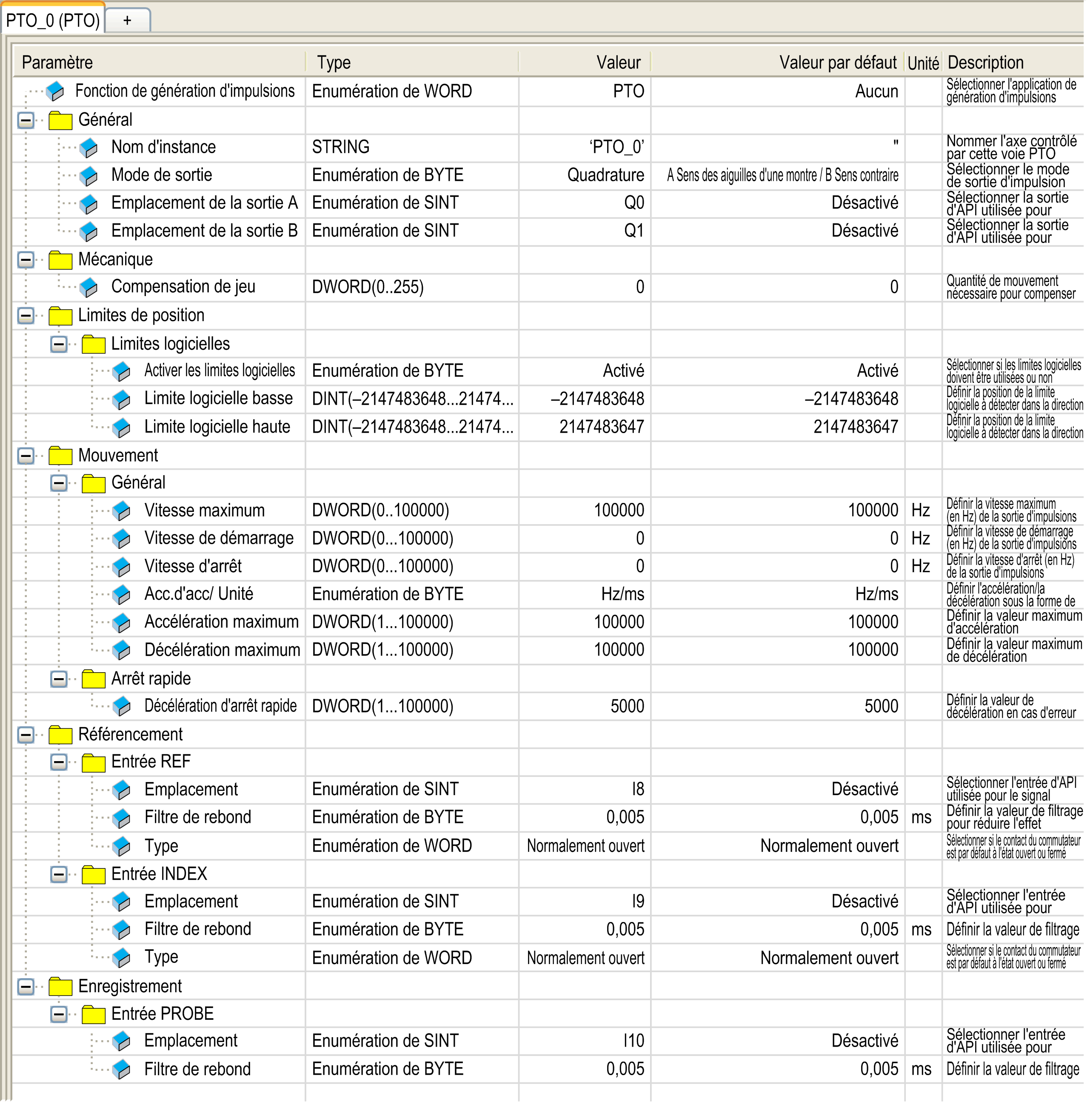Click the parameter icon next to Mode de sortie
Image resolution: width=1087 pixels, height=1113 pixels.
pyautogui.click(x=88, y=176)
